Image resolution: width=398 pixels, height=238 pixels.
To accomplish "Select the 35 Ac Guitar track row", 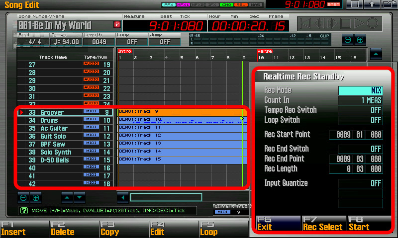I will 65,128.
